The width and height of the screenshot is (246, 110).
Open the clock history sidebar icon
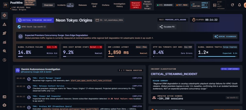click(4, 60)
